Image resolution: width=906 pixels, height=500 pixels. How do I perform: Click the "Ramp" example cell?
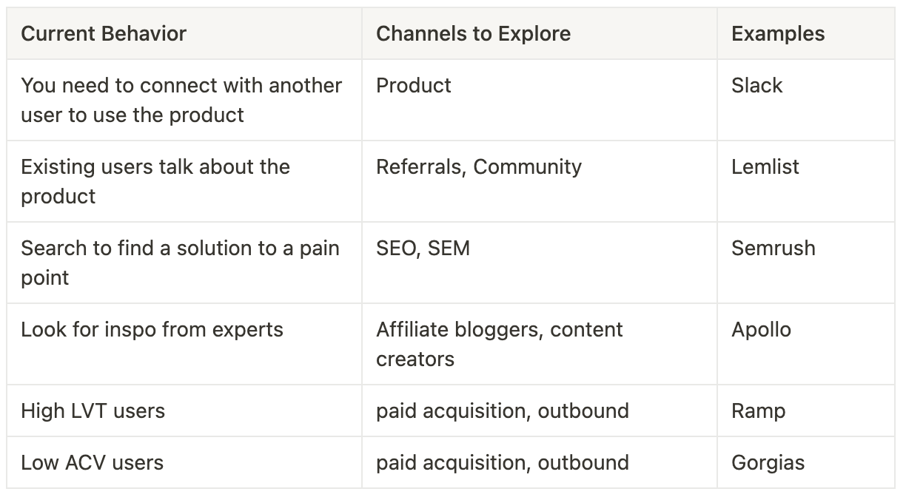coord(806,411)
